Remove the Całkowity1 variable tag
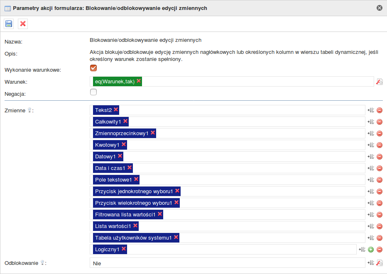 click(125, 121)
